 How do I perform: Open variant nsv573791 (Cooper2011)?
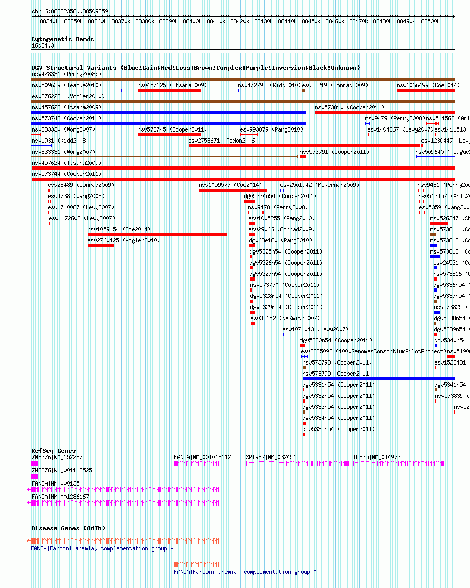coord(334,152)
